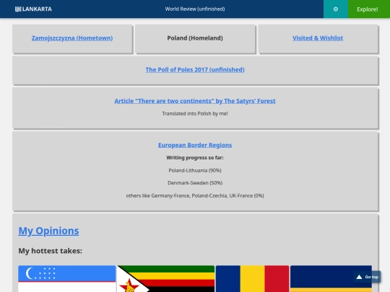Select the blue and yellow flag thumbnail
Viewport: 390px width, 292px height.
[x=331, y=278]
